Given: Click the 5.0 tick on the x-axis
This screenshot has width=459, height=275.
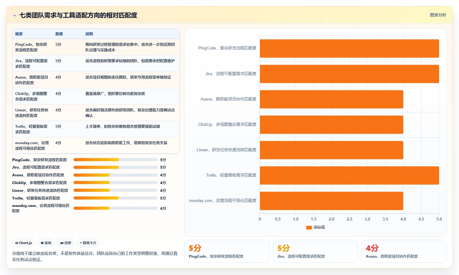Looking at the screenshot, I should coord(439,219).
